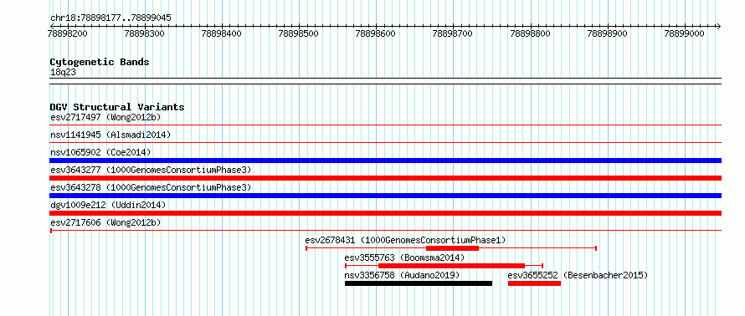
Task: Click ruler position 78898400
Action: (x=222, y=33)
